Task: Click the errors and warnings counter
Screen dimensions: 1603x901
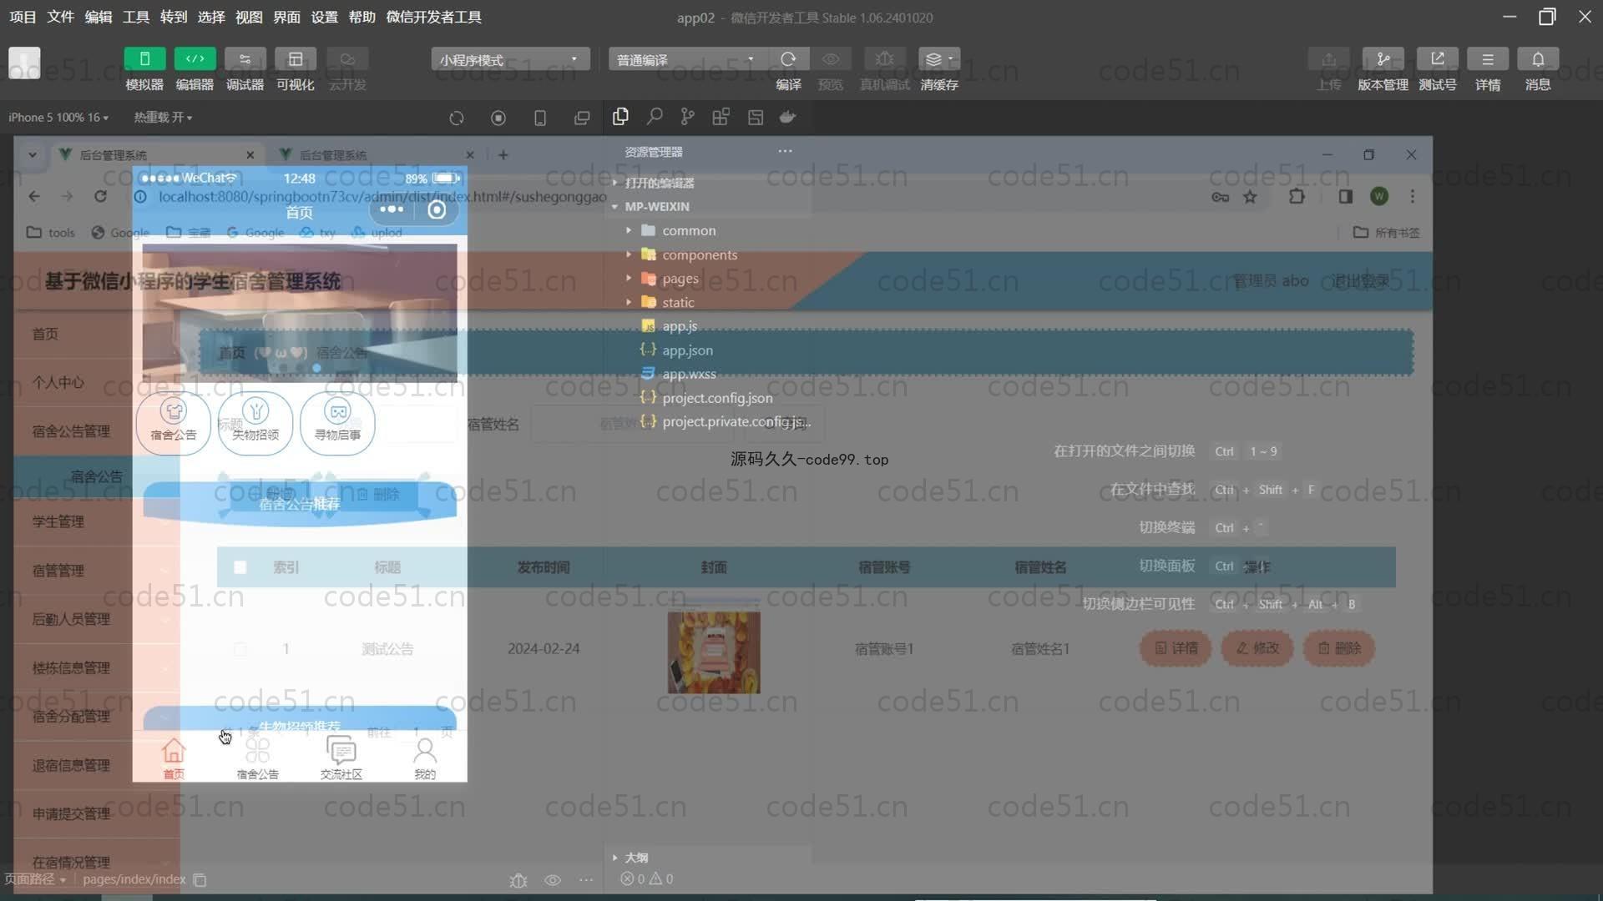Action: (x=647, y=878)
